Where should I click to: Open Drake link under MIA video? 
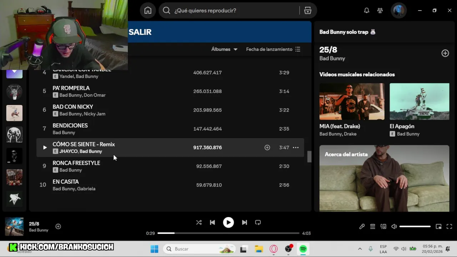pos(351,134)
